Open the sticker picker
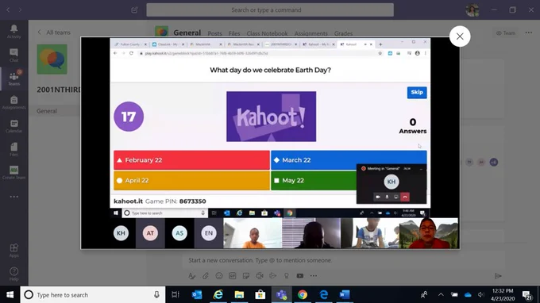The height and width of the screenshot is (303, 540). 246,276
